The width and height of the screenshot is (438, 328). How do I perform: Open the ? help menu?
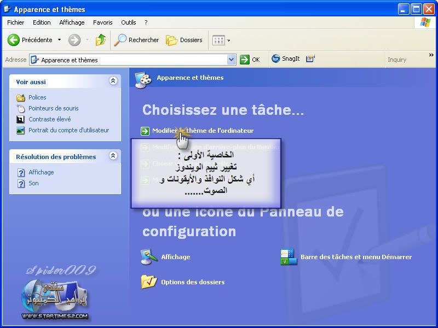146,22
